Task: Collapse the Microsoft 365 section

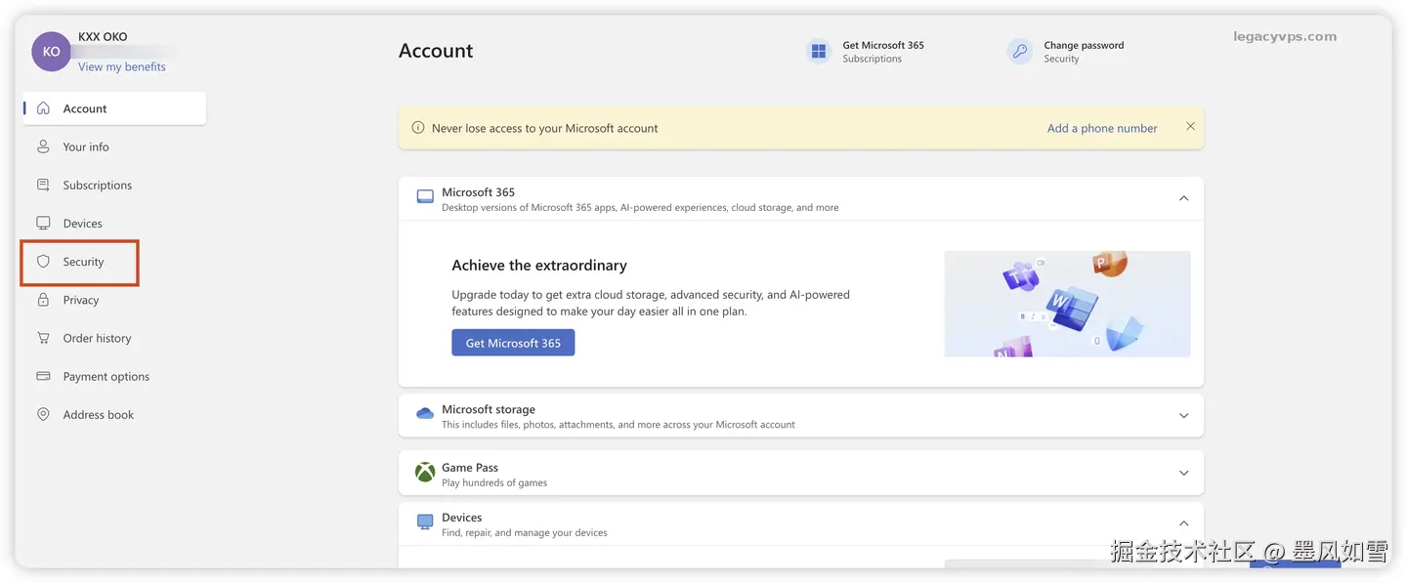Action: [1183, 198]
